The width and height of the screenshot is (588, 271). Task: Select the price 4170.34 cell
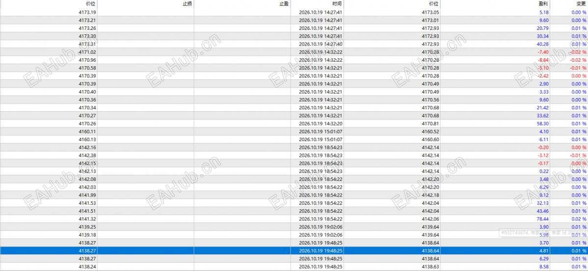87,108
